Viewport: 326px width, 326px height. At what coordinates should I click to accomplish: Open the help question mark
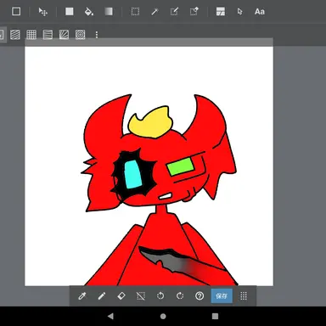click(200, 296)
